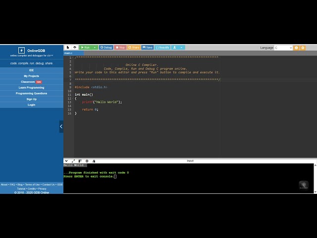Select the main.c file tab

coord(74,53)
